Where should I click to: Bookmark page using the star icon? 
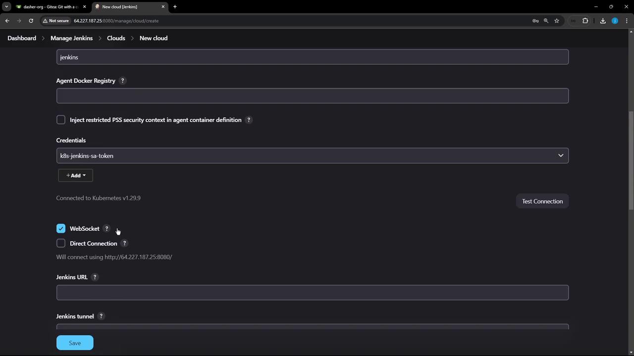(x=557, y=21)
